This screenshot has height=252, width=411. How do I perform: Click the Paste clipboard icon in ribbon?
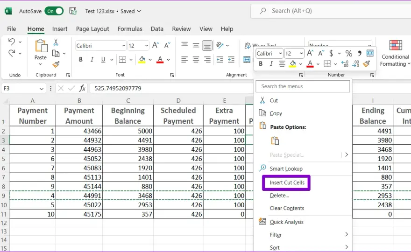pyautogui.click(x=41, y=46)
